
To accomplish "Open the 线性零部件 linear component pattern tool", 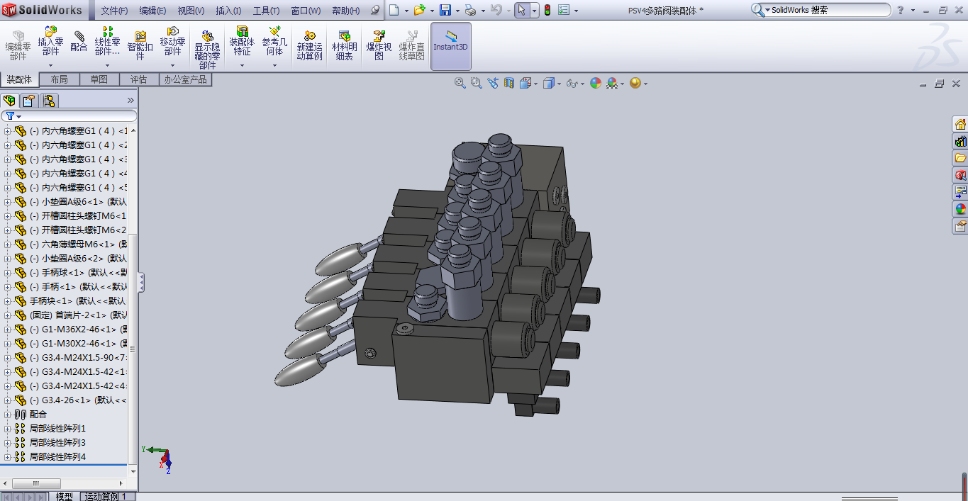I will [107, 41].
